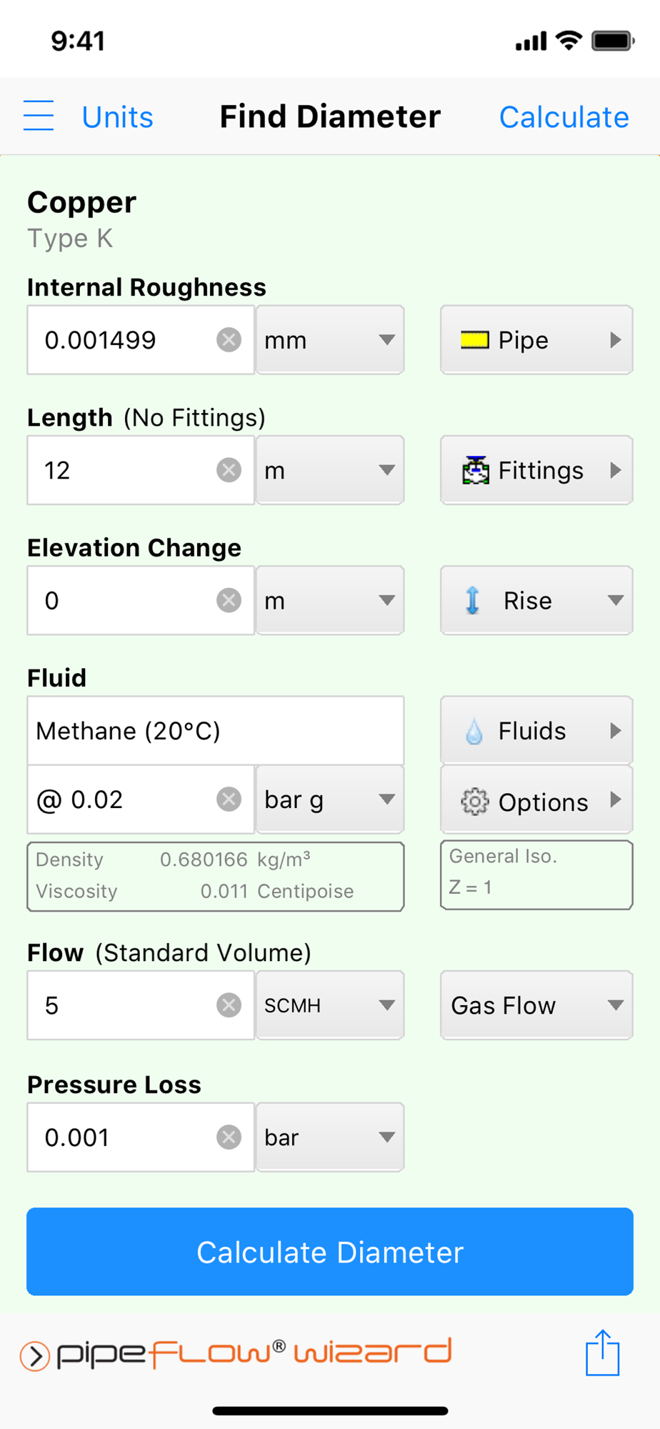Clear the Pressure Loss value

point(229,1137)
